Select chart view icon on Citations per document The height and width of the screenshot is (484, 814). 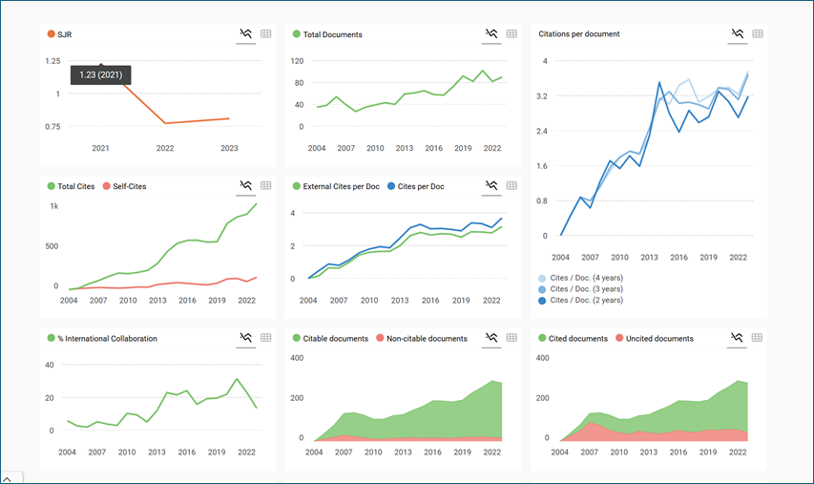click(738, 34)
